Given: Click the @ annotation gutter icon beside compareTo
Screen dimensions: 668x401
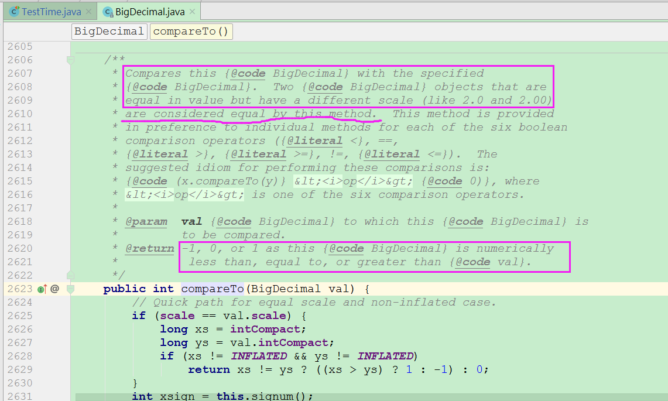Looking at the screenshot, I should click(54, 289).
